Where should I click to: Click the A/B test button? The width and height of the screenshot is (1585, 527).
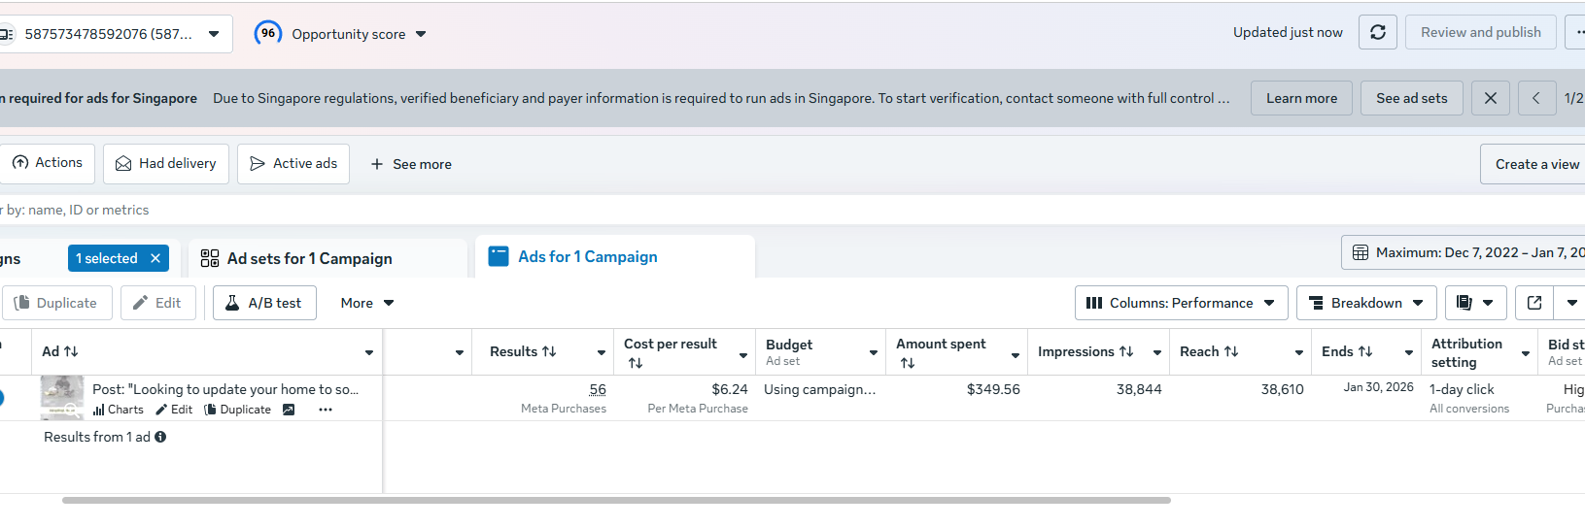[262, 303]
